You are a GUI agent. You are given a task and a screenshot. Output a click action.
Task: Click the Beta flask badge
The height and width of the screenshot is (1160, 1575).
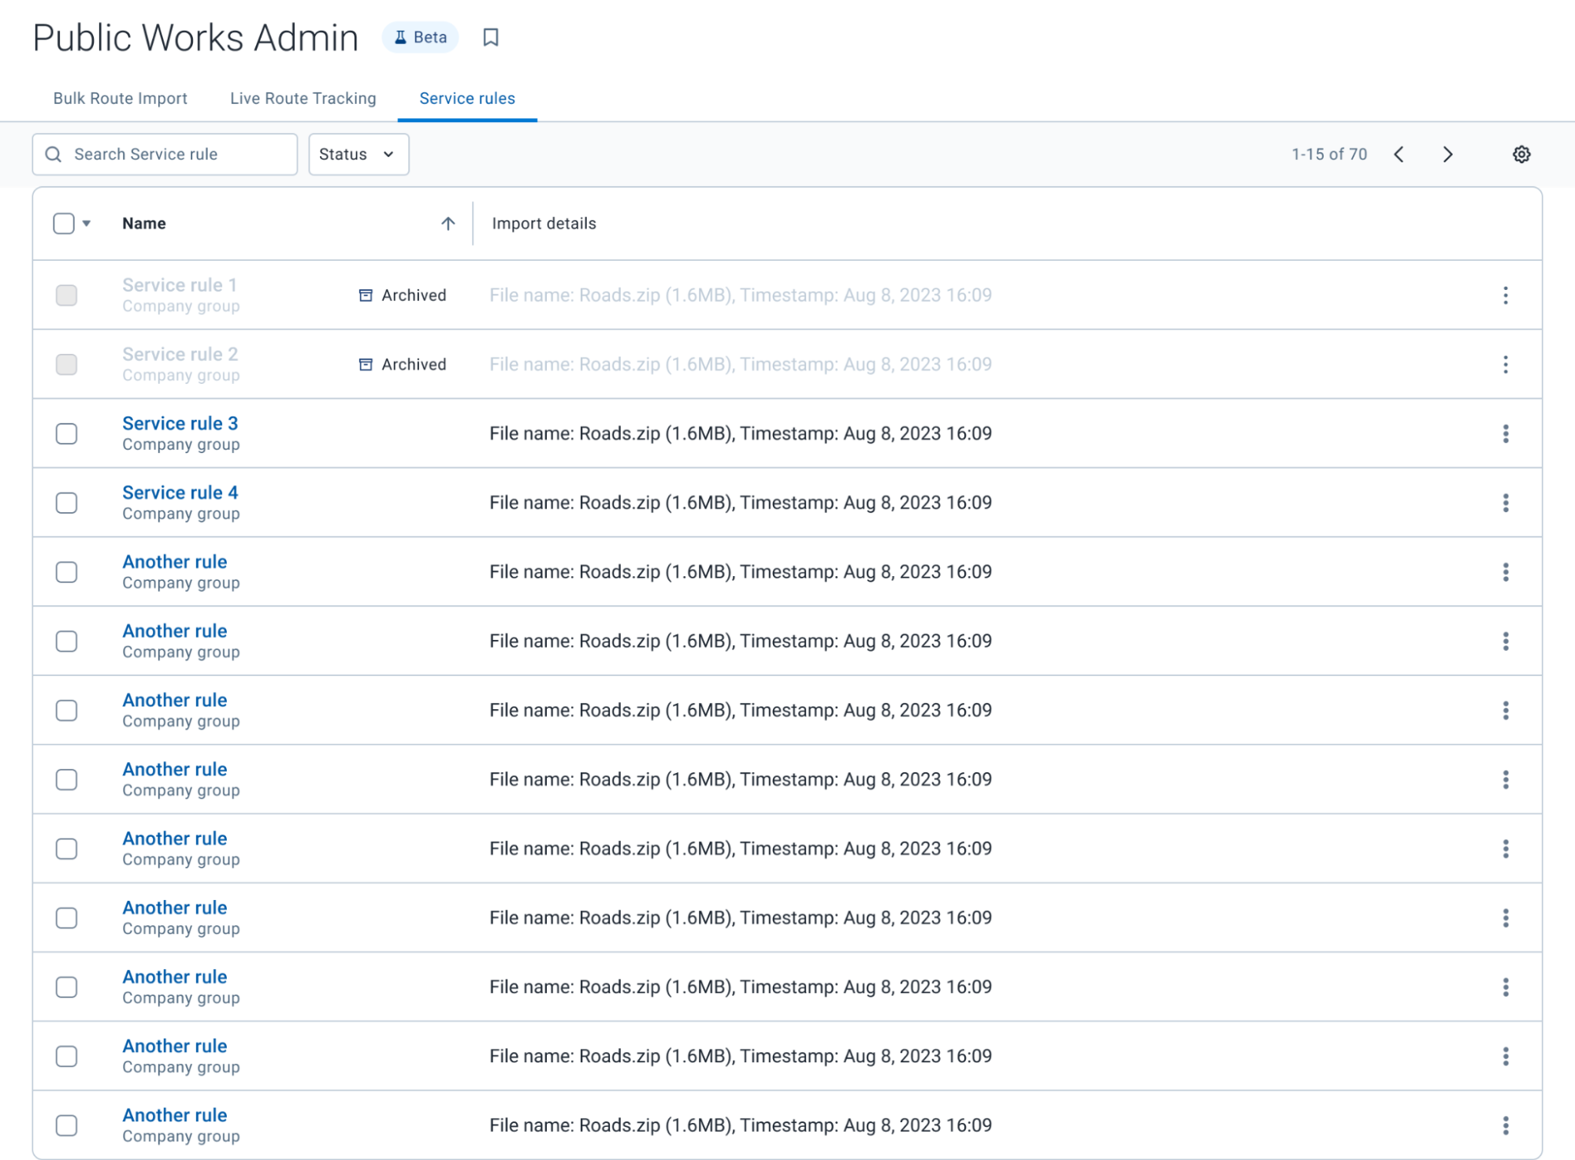point(420,38)
